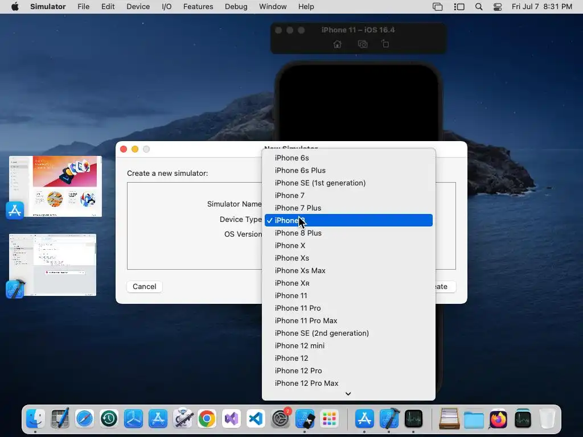The height and width of the screenshot is (437, 583).
Task: Select the checked iPhone 8 device type
Action: 348,220
